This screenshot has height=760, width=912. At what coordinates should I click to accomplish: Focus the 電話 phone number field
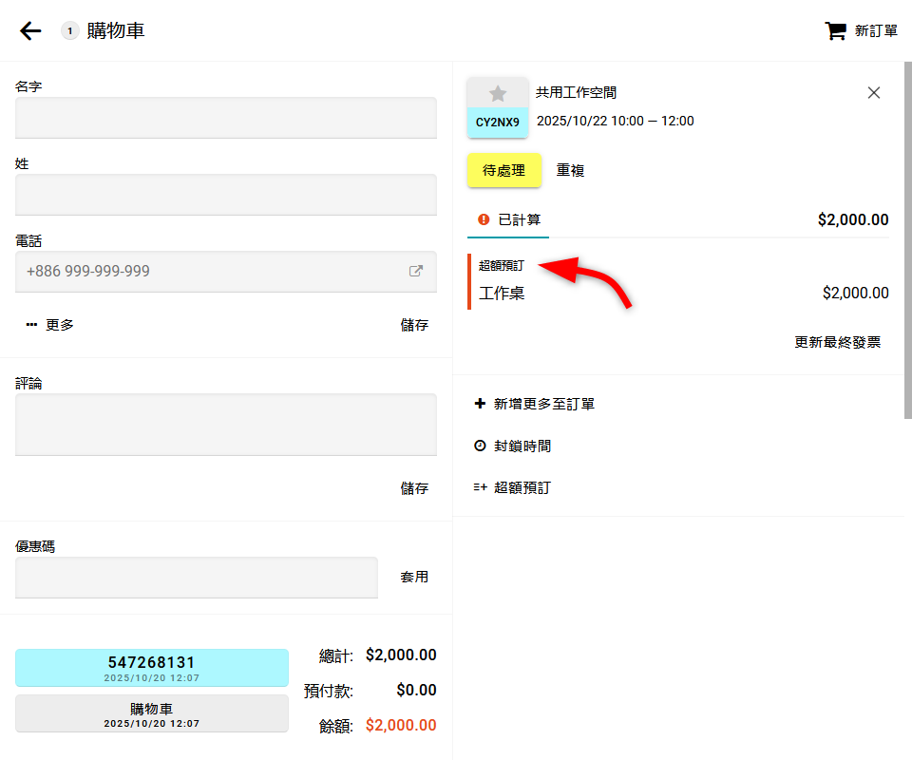209,271
